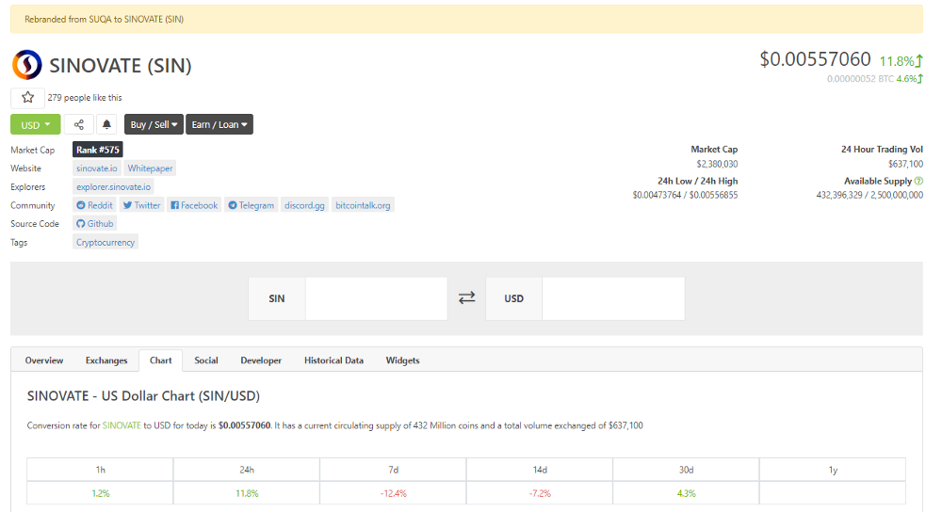Open the Historical Data tab
This screenshot has width=942, height=512.
333,360
